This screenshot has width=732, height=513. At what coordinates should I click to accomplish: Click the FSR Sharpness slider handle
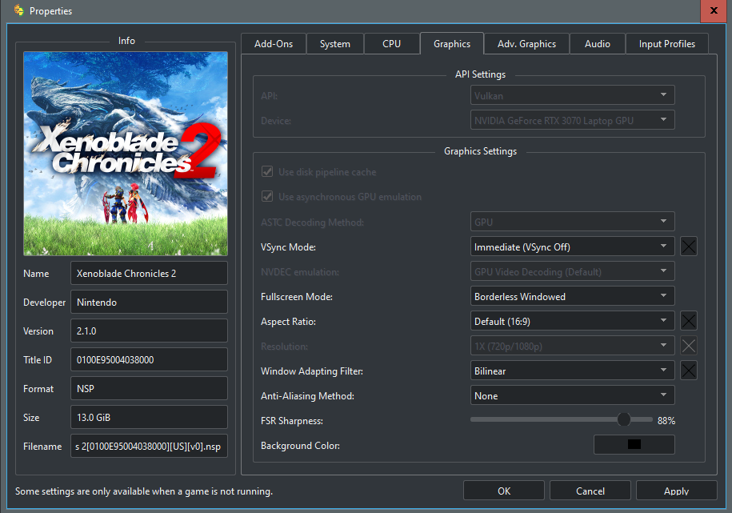point(624,419)
